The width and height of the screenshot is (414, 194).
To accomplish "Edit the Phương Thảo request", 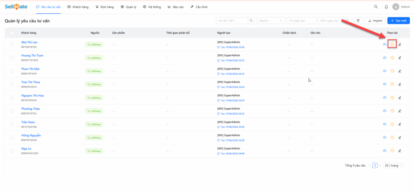I will tap(399, 111).
